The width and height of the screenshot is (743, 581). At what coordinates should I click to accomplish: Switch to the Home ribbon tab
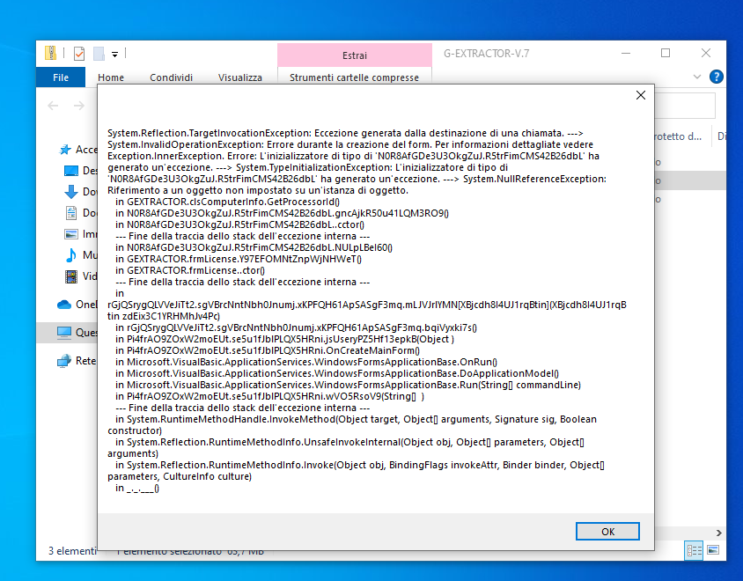coord(111,77)
